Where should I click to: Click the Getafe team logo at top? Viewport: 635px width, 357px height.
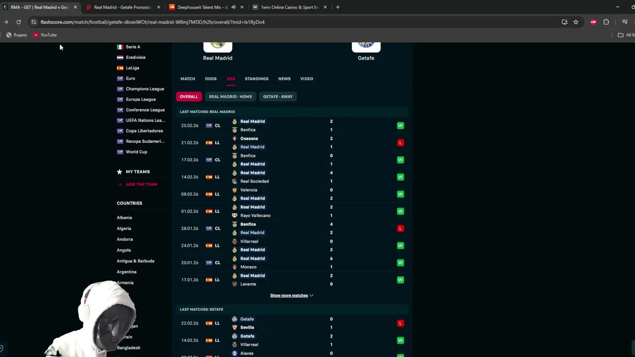click(366, 46)
